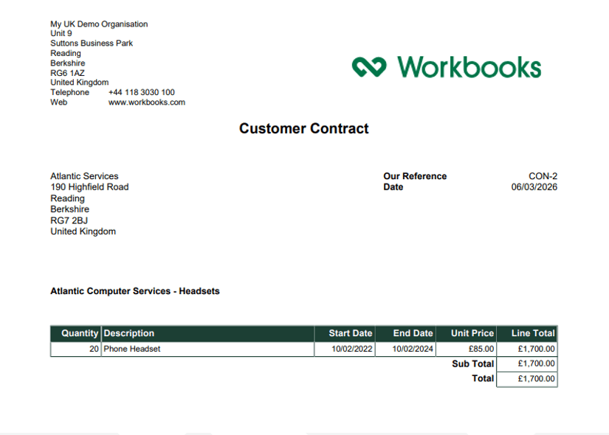Select the 10/02/2024 end date cell
The width and height of the screenshot is (609, 435).
412,349
